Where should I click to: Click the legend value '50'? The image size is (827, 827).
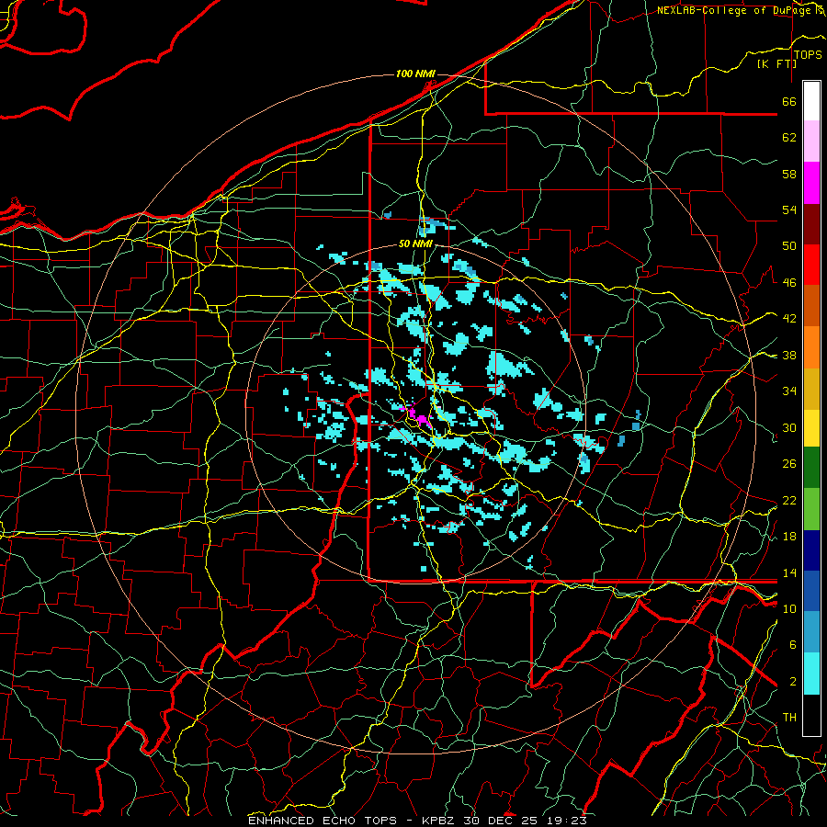(x=789, y=245)
